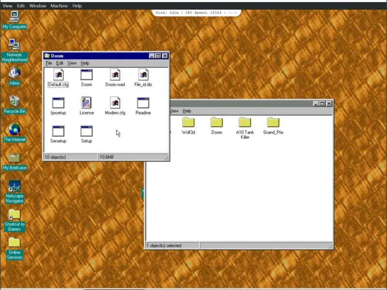Select the Sersetup program icon
Viewport: 387px width, 290px height.
58,131
